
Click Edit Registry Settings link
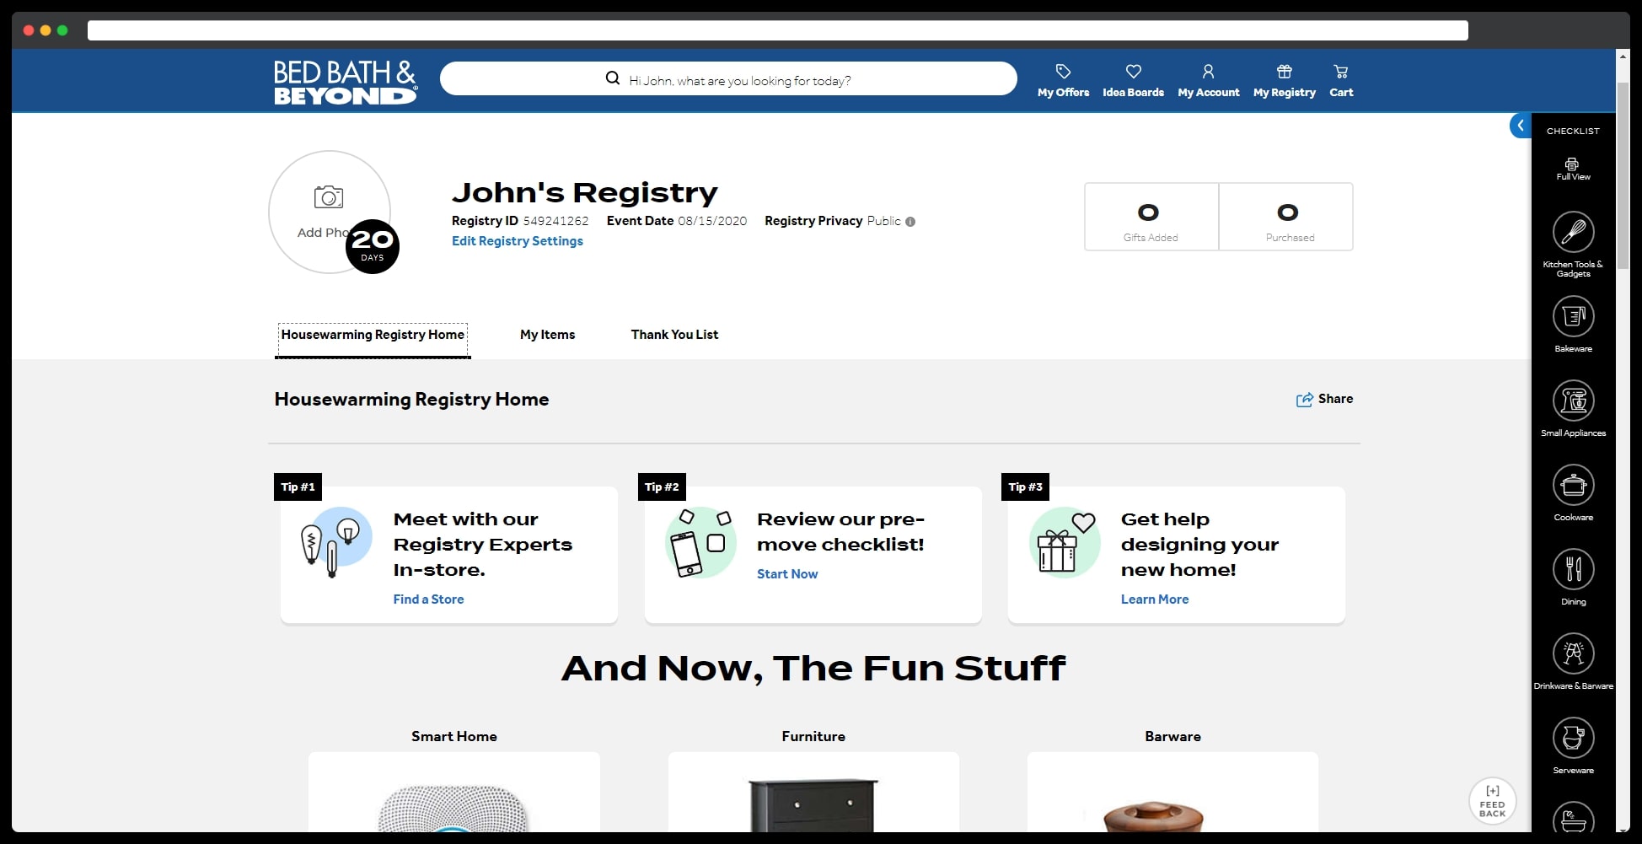coord(517,241)
